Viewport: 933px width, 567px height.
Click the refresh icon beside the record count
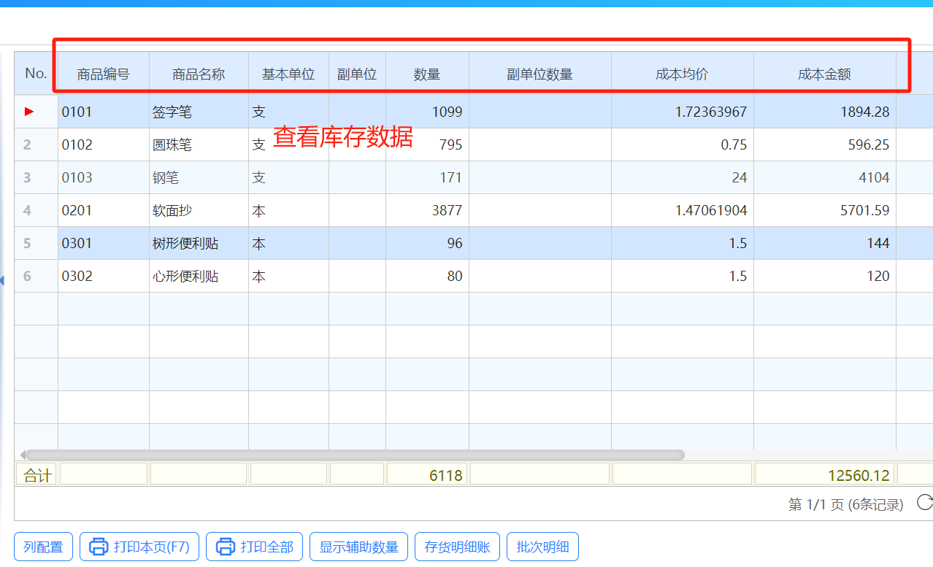point(924,502)
